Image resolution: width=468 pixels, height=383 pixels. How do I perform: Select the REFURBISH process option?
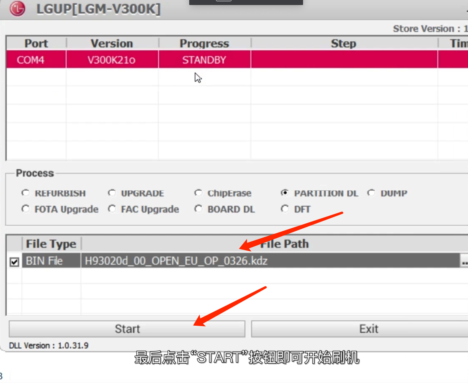point(26,193)
